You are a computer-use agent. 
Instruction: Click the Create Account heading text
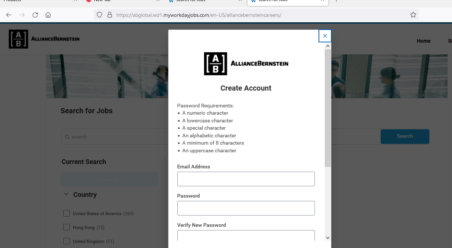[246, 88]
